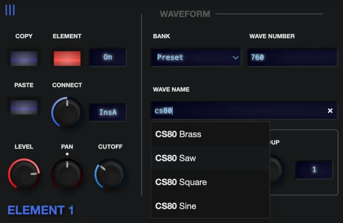Select CS80 Saw from suggestions
Screen dimensions: 343x223
click(x=210, y=158)
